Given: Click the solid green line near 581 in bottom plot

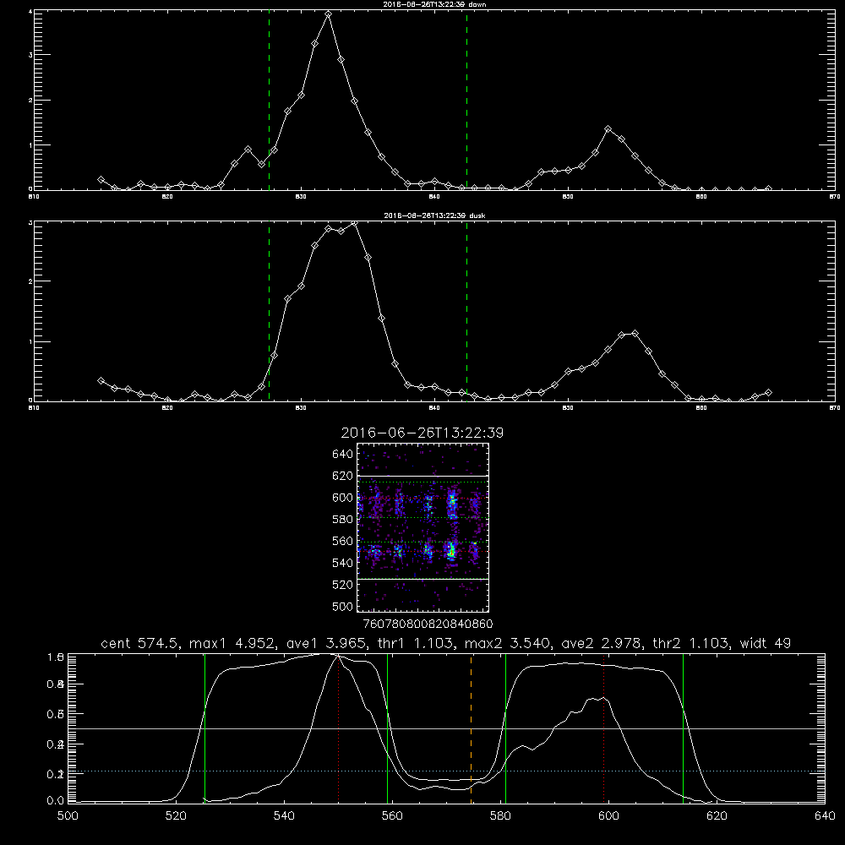Looking at the screenshot, I should (x=505, y=728).
